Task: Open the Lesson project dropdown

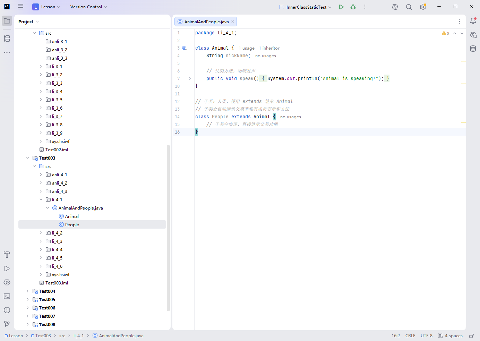Action: (46, 7)
